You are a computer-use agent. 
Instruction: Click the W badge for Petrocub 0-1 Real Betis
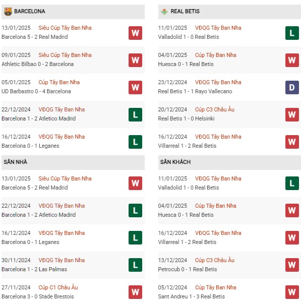click(x=292, y=265)
